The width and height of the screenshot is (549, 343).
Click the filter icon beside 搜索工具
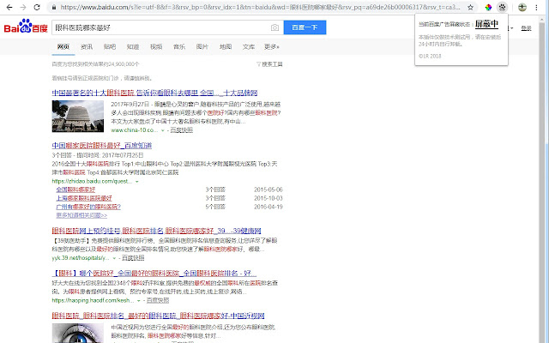(x=259, y=64)
